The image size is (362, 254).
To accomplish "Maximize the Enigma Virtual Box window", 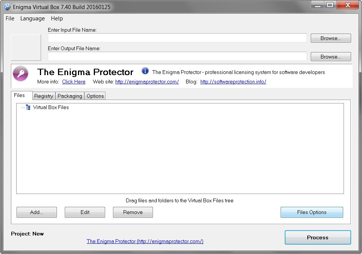I will (x=330, y=6).
